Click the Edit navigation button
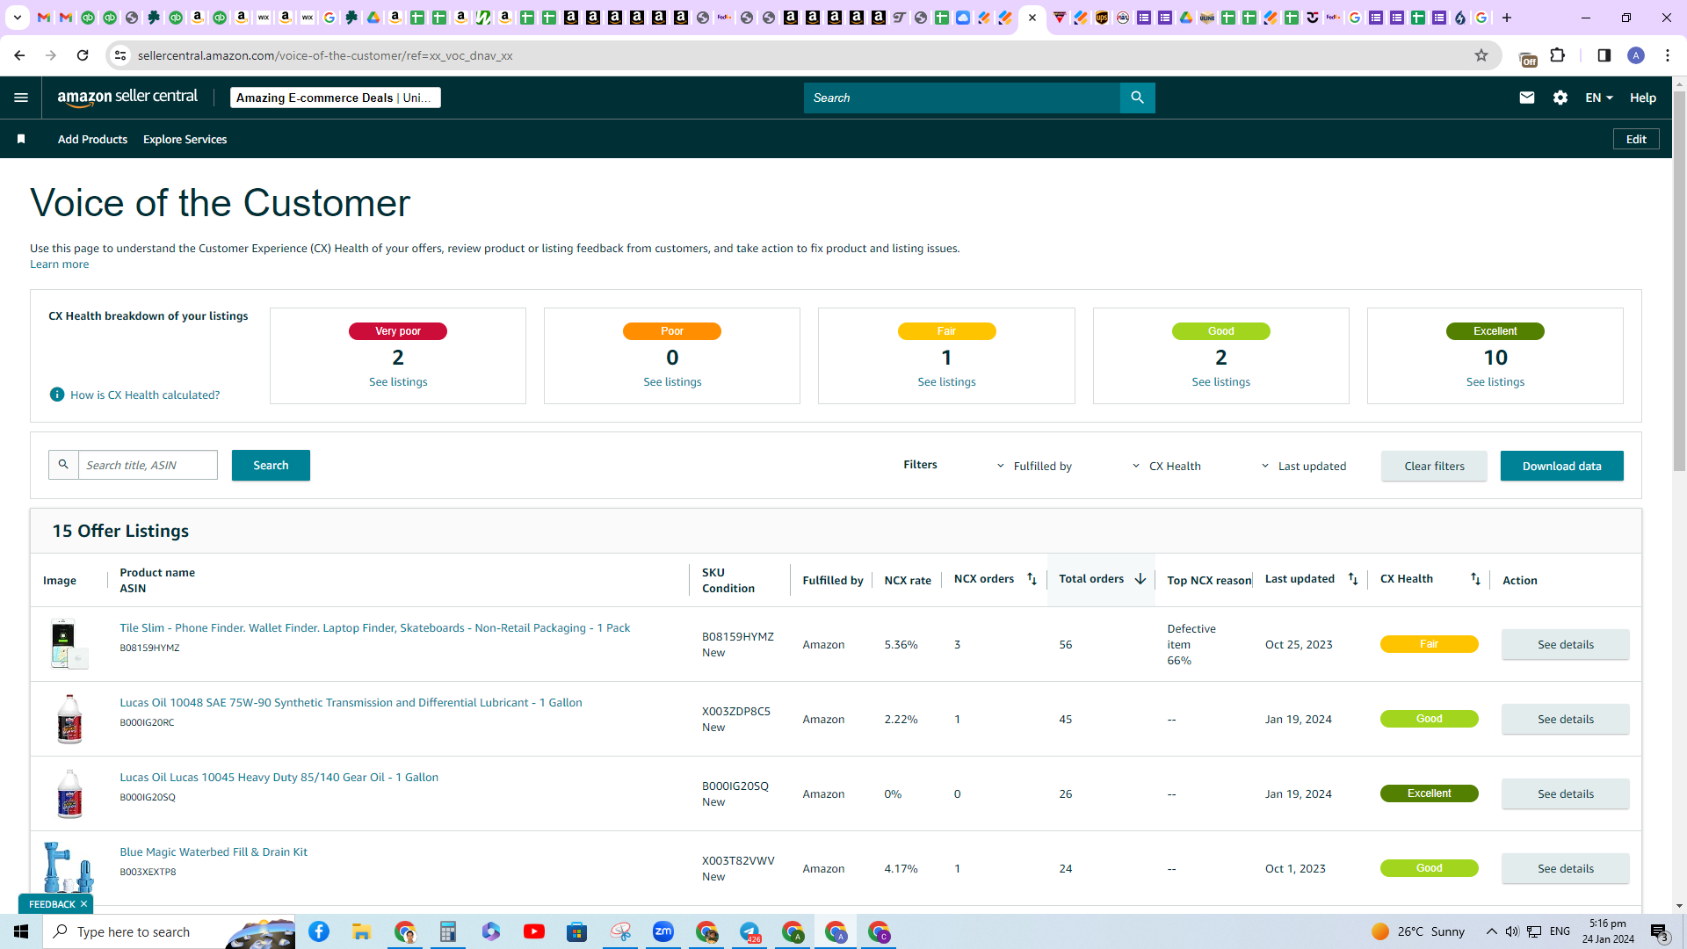 pyautogui.click(x=1636, y=139)
